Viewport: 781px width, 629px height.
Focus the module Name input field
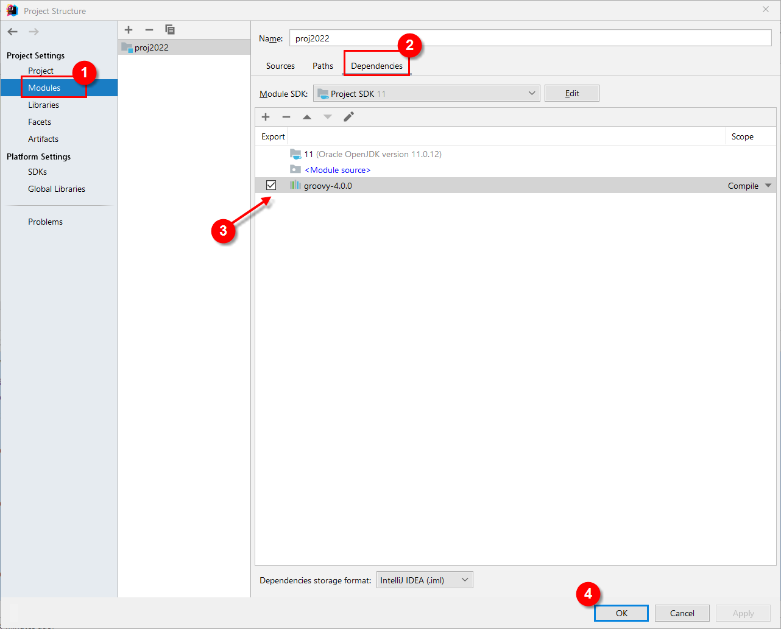click(x=530, y=38)
